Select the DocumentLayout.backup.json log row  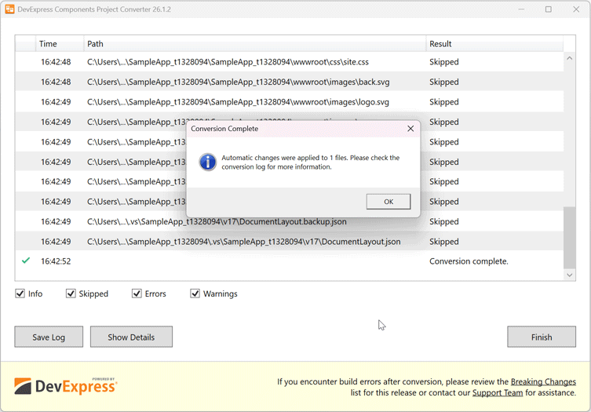(x=290, y=221)
